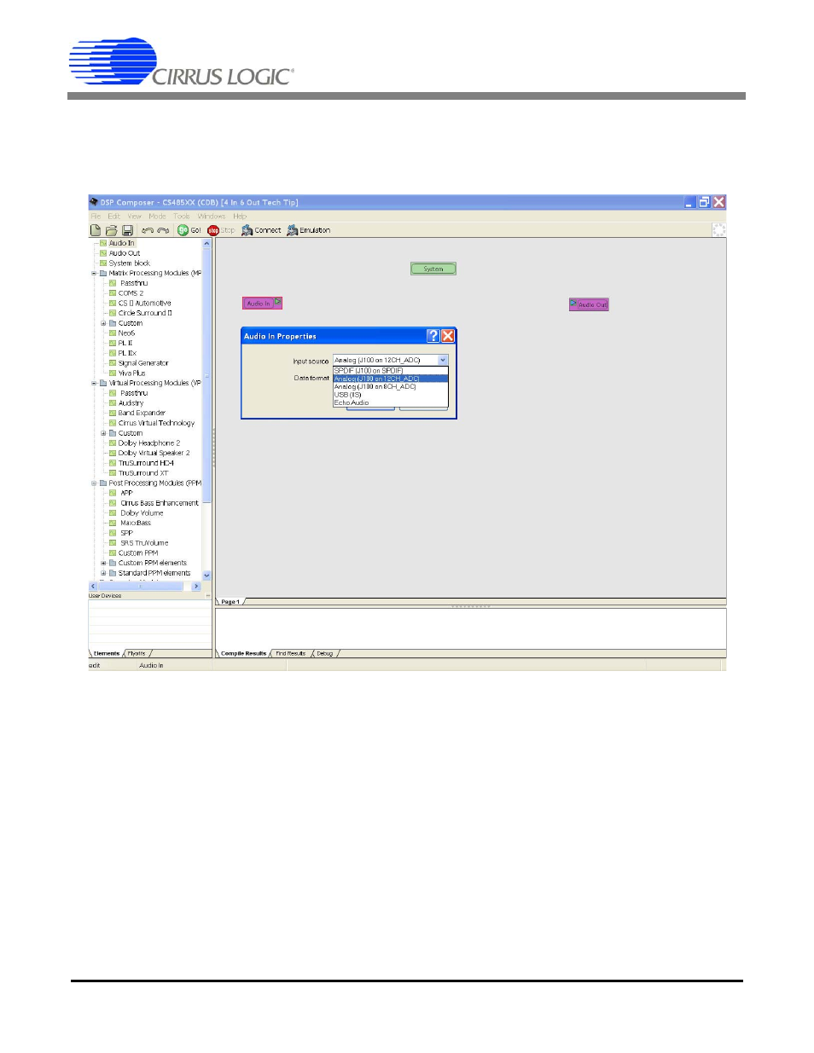The image size is (814, 1053).
Task: Open the Input source dropdown arrow
Action: 443,361
